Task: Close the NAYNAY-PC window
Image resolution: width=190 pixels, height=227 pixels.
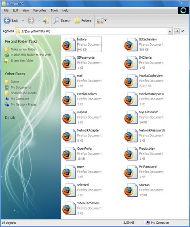Action: pos(182,3)
